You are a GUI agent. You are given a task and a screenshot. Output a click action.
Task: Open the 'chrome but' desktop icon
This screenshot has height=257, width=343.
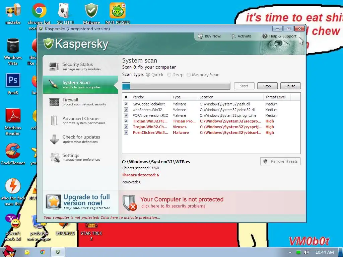point(39,16)
